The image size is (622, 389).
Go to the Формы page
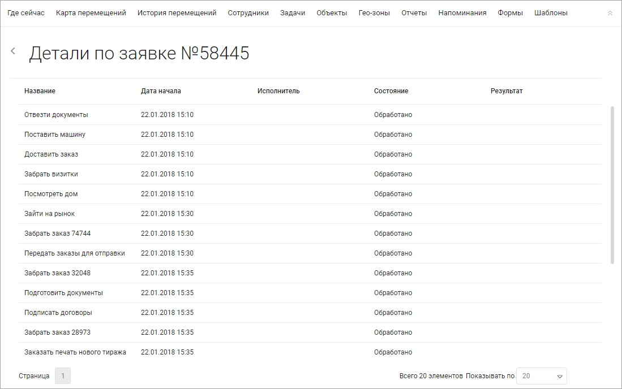coord(510,13)
